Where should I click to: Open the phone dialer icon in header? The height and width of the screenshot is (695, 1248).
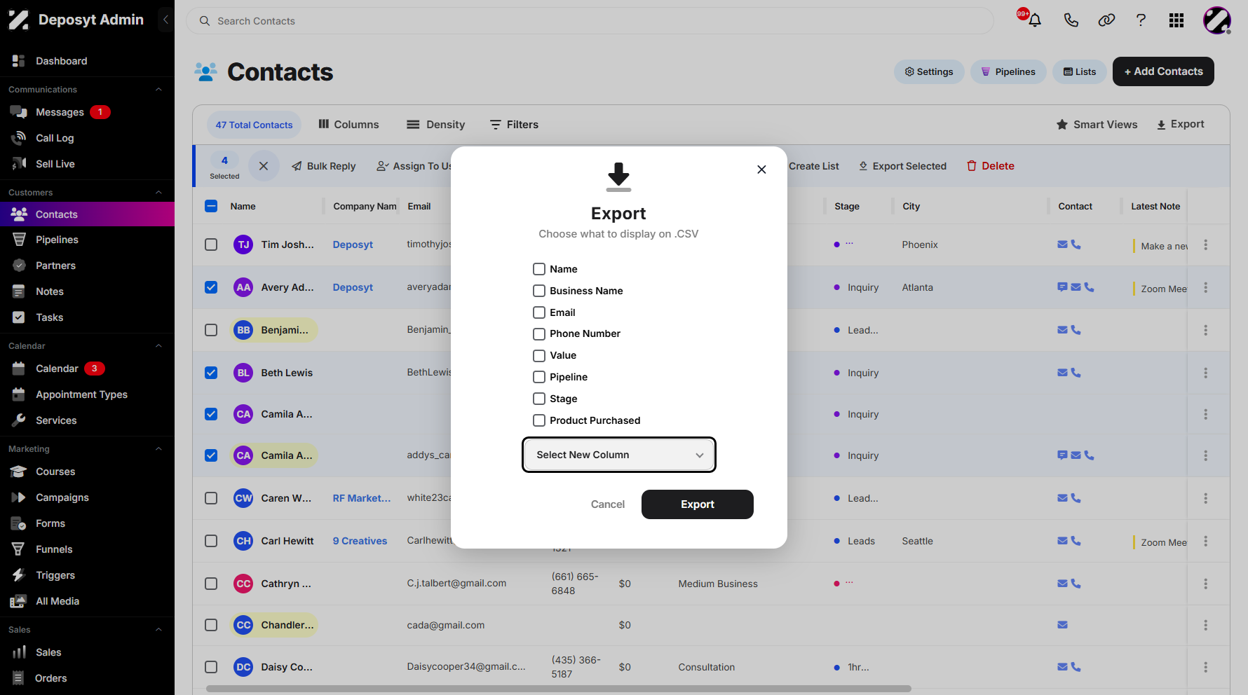click(1071, 20)
